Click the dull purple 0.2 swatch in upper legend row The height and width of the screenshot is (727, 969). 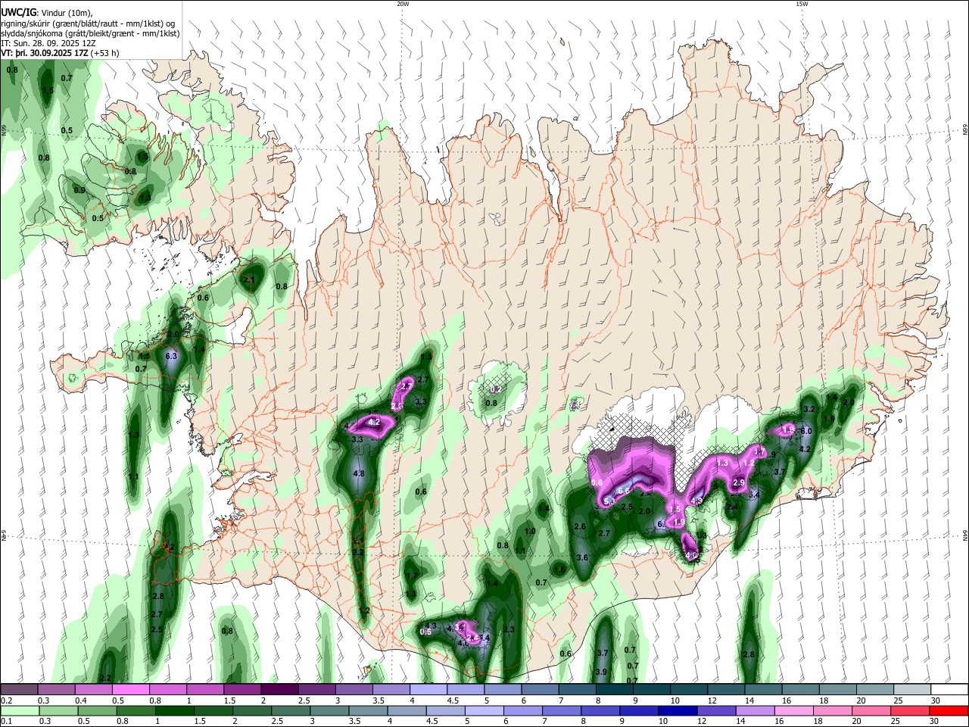point(19,690)
